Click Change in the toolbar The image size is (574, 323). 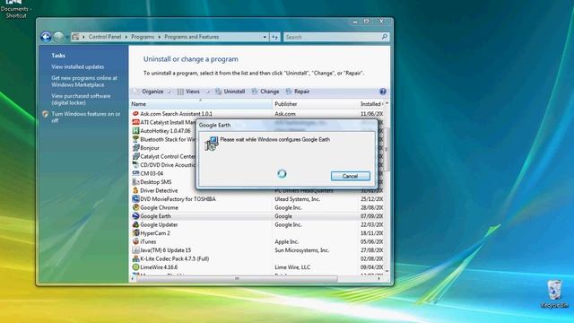pos(265,92)
